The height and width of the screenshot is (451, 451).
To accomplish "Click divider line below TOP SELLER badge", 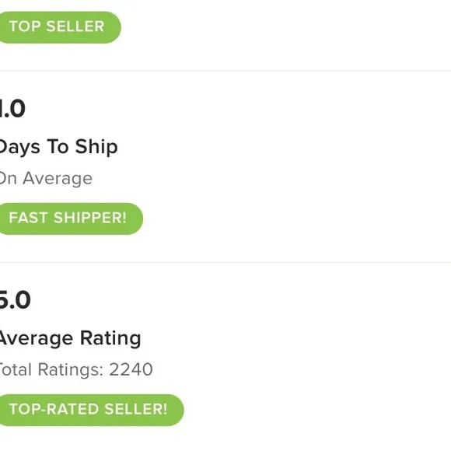I will [226, 71].
